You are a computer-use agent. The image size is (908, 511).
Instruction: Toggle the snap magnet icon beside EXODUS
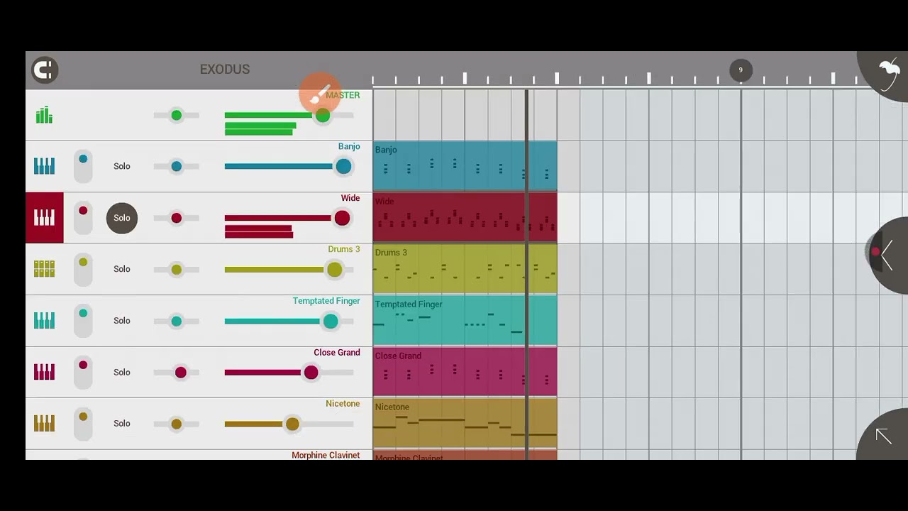45,70
